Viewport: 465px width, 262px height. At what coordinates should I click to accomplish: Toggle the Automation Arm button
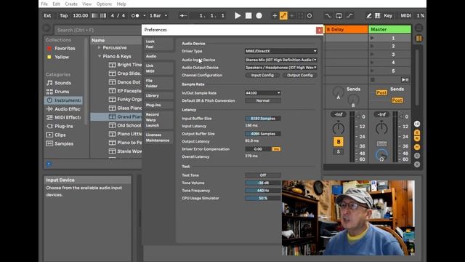tap(283, 15)
